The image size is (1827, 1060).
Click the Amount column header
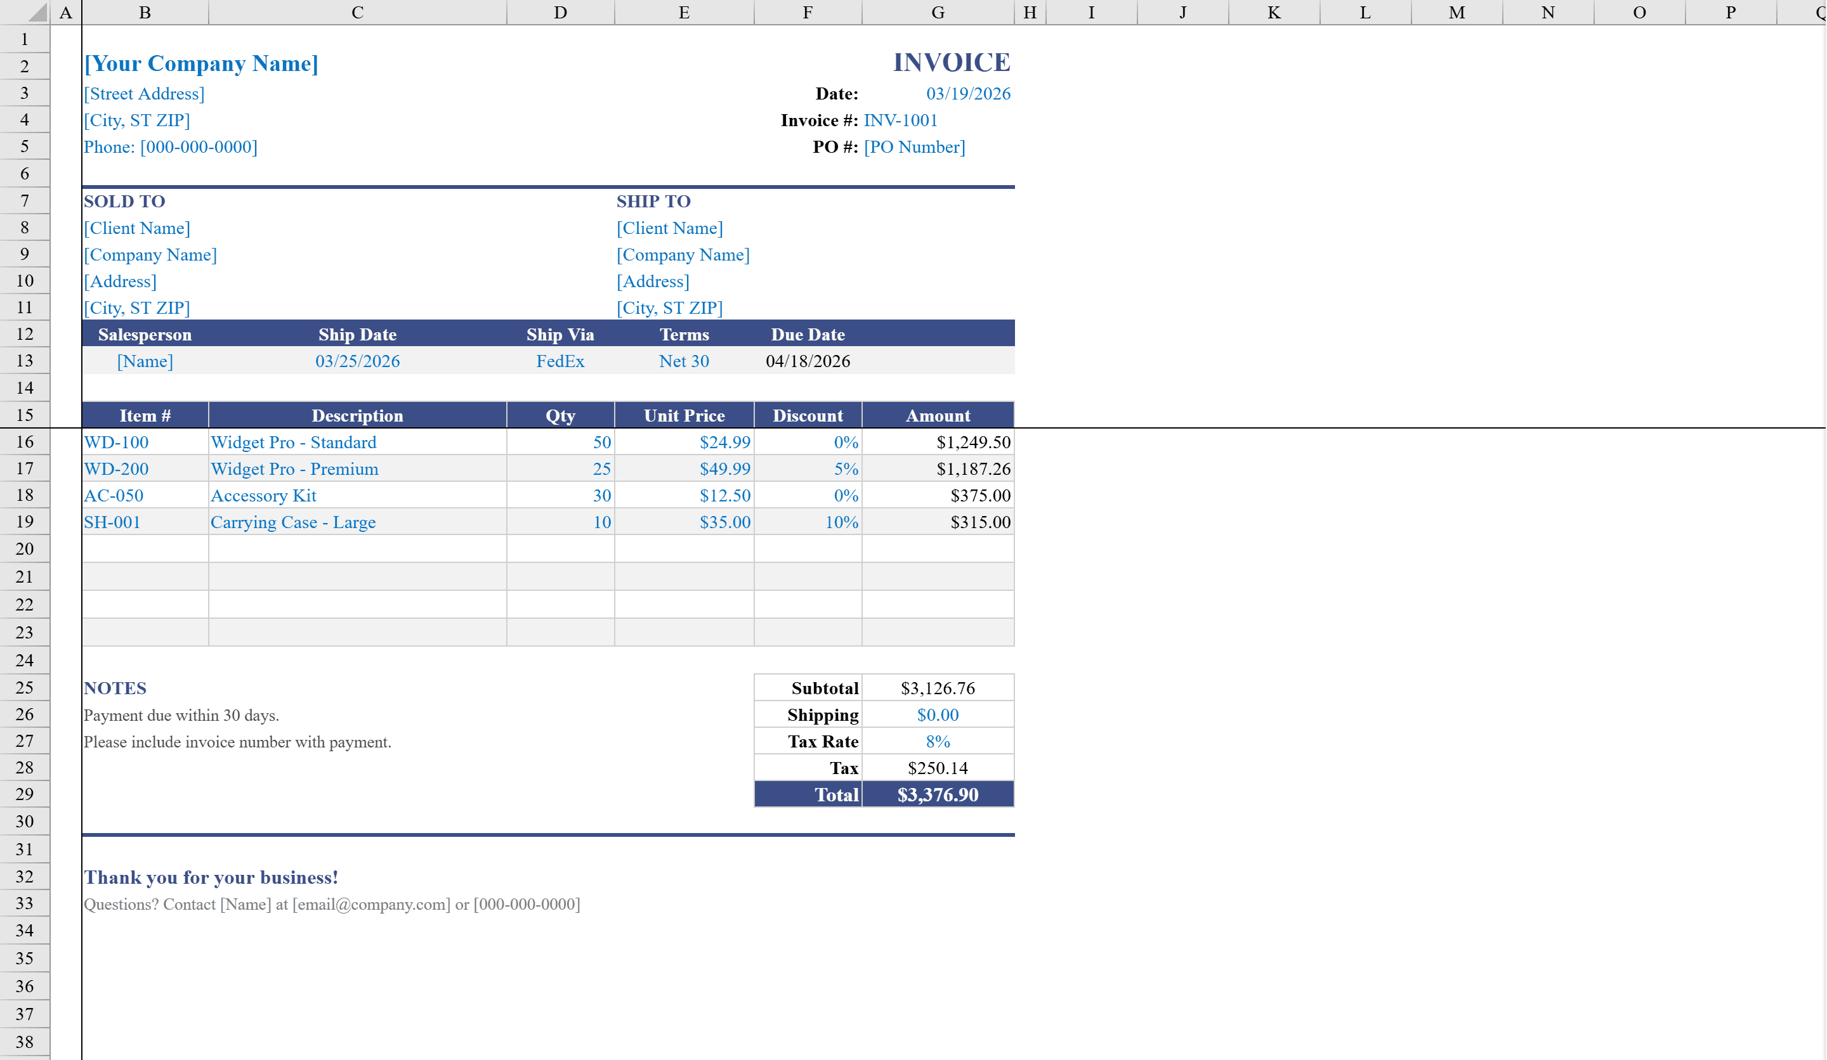938,415
